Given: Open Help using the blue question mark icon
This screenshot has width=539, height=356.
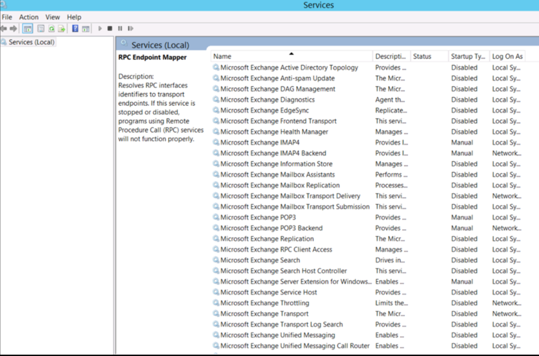Looking at the screenshot, I should [x=75, y=29].
